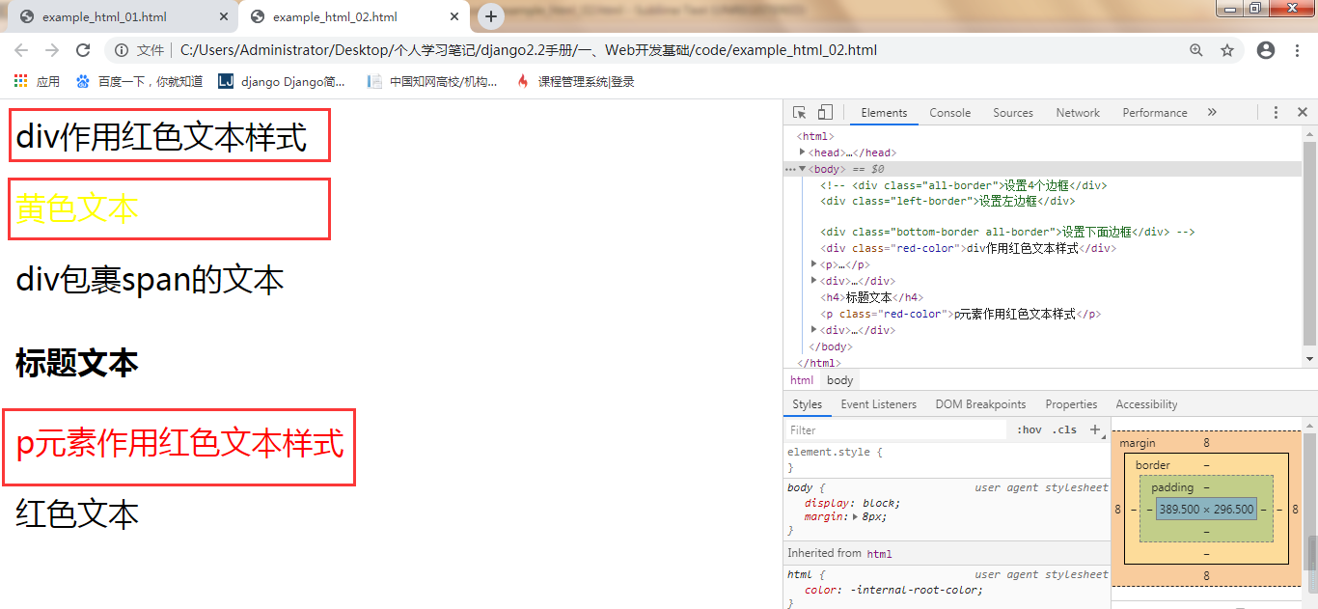Activate the inspect element picker tool
The image size is (1318, 609).
800,113
